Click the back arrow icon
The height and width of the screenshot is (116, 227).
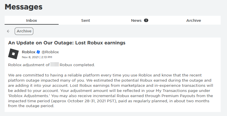coord(8,31)
